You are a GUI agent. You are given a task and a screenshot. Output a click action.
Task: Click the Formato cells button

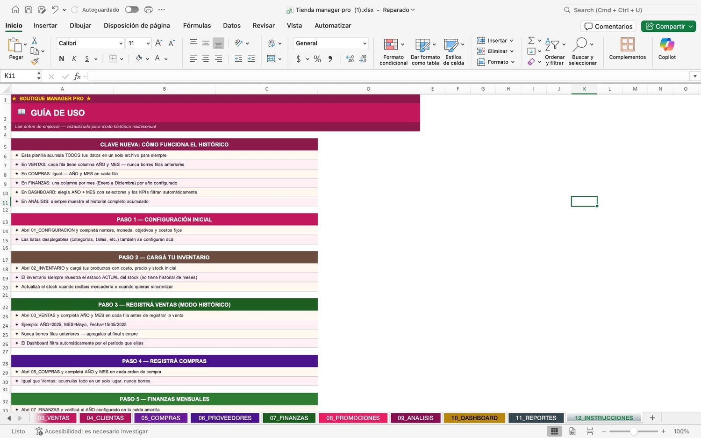(496, 62)
